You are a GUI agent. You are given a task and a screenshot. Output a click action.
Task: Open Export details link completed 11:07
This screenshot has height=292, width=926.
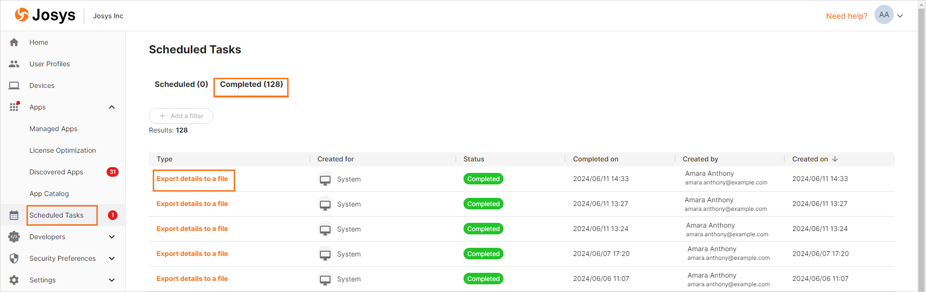click(x=192, y=279)
